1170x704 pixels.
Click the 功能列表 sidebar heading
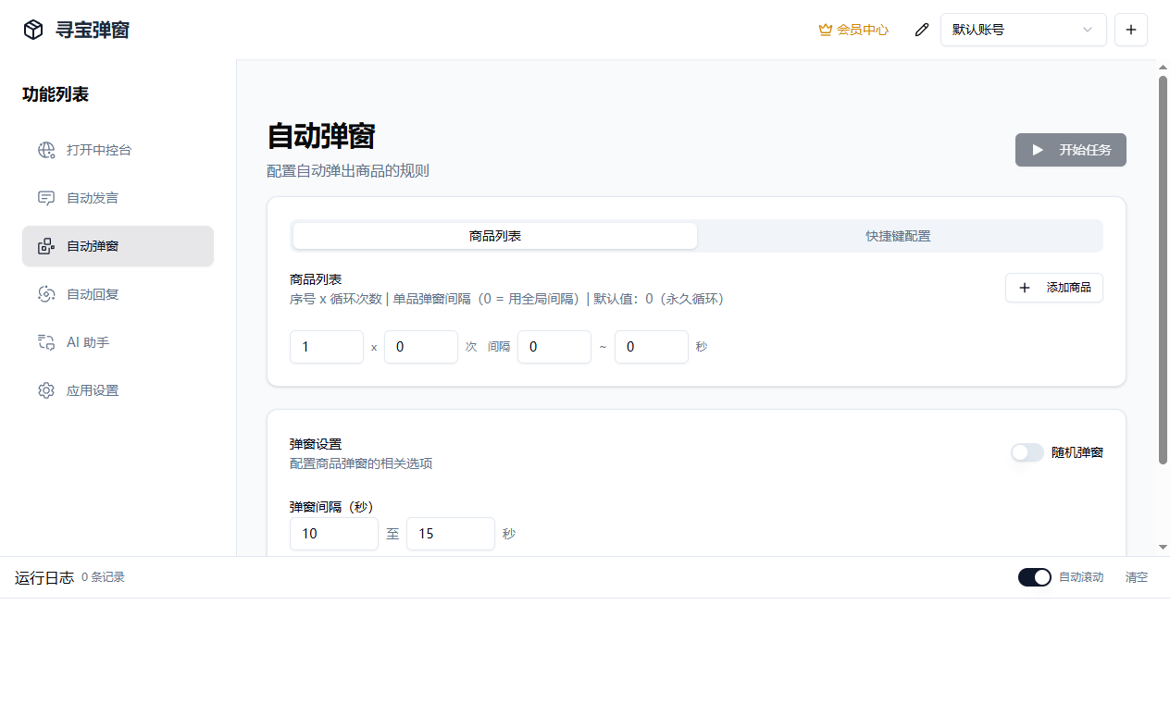tap(56, 94)
